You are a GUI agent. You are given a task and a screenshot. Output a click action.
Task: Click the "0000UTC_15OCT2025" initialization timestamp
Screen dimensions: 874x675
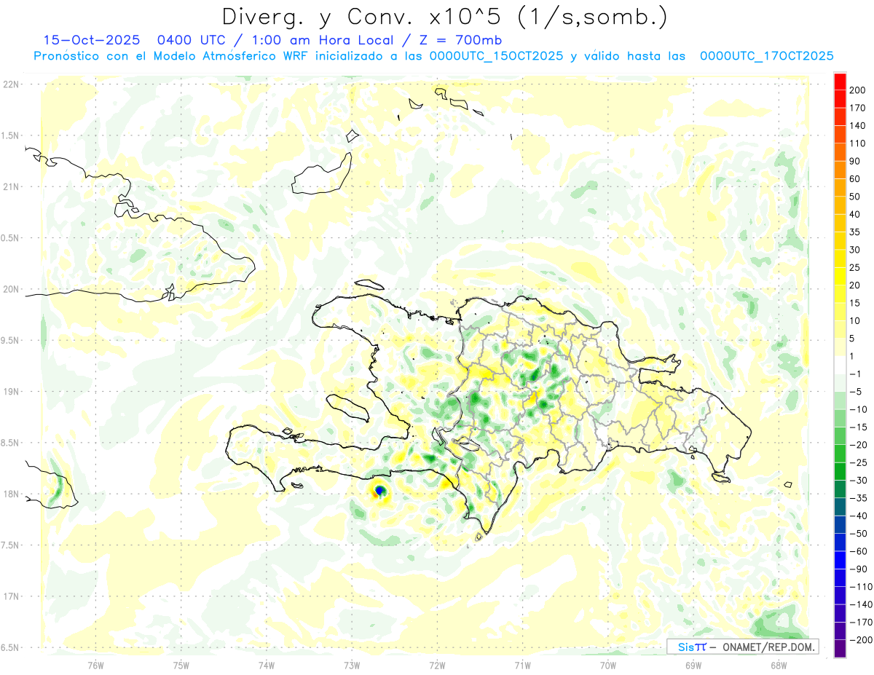pyautogui.click(x=496, y=56)
